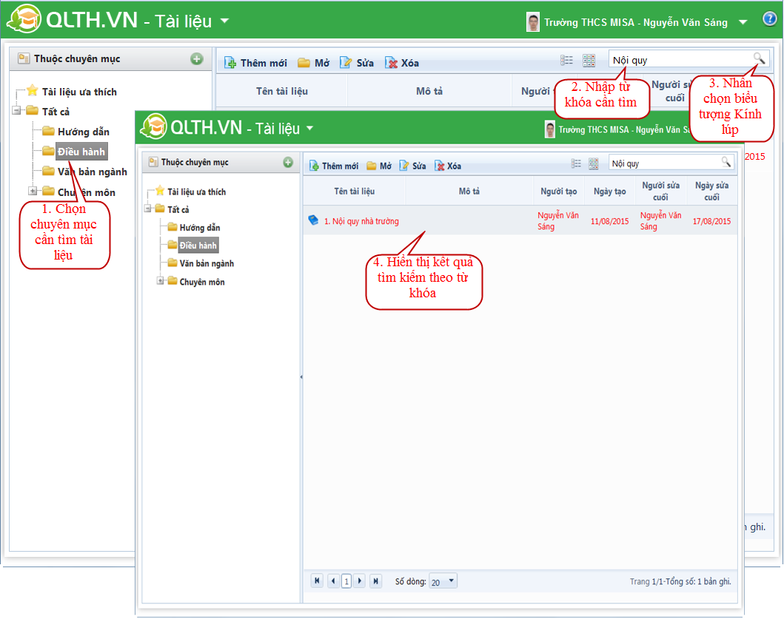Select Văn bản ngành folder in front window
784x619 pixels.
click(x=206, y=263)
